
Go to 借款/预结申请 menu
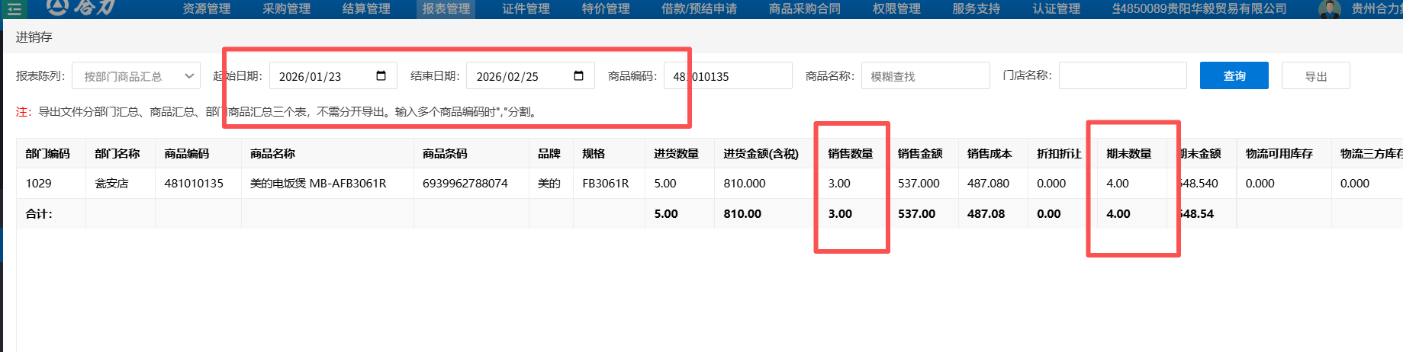tap(699, 9)
